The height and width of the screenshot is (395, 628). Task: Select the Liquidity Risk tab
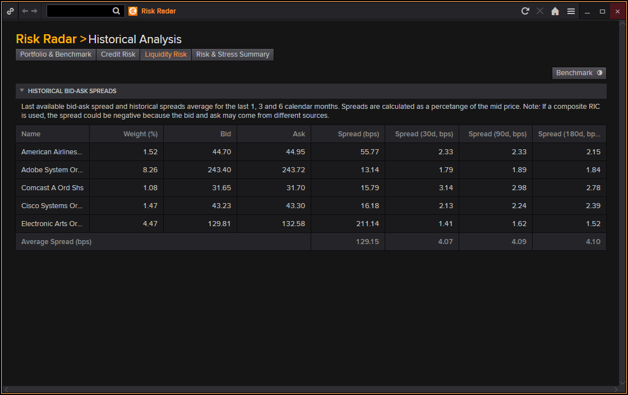tap(166, 54)
